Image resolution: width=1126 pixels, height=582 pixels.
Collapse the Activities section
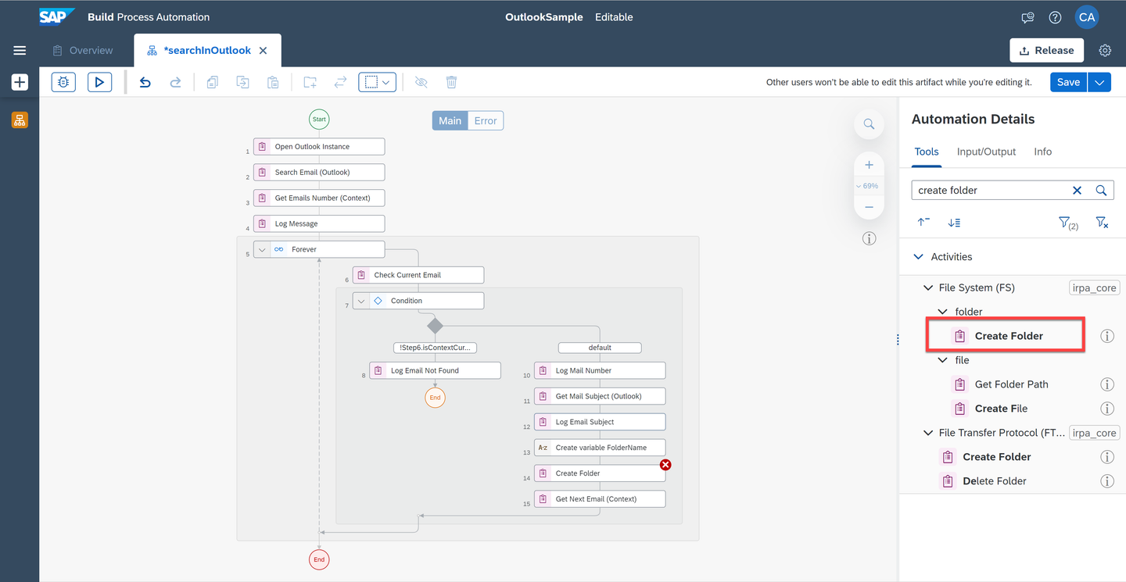[918, 257]
